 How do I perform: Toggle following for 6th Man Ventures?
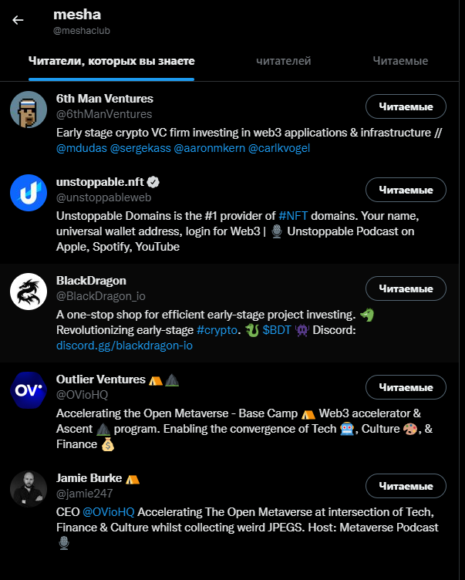pyautogui.click(x=406, y=106)
